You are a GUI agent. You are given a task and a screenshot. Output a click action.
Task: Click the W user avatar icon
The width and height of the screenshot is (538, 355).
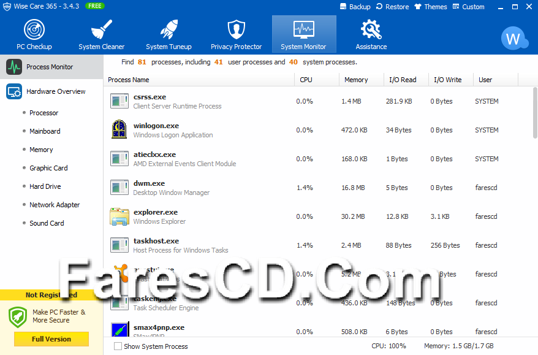click(x=513, y=39)
